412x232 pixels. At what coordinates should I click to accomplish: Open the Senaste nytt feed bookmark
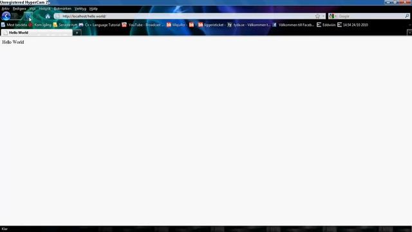pyautogui.click(x=66, y=25)
